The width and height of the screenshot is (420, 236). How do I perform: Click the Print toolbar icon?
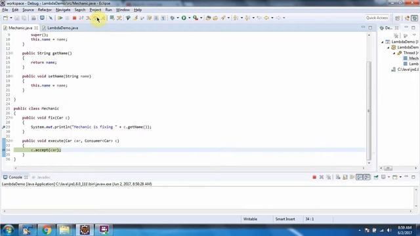(x=33, y=18)
